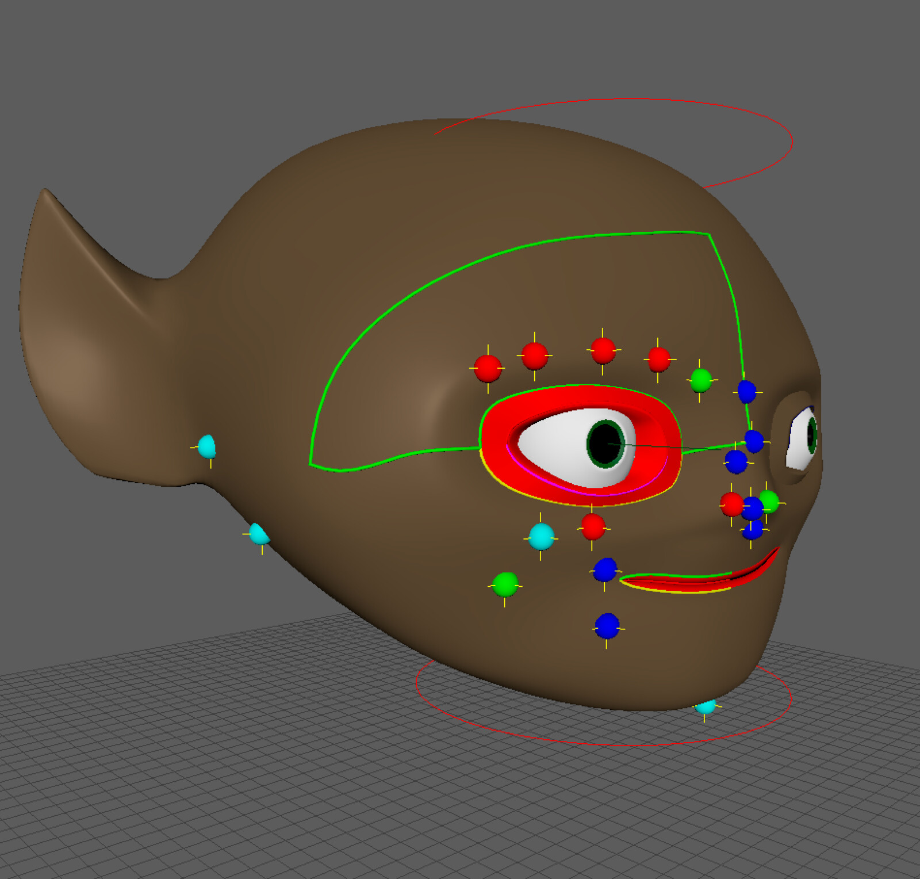Select the red sphere directly below the near eye

(x=593, y=527)
